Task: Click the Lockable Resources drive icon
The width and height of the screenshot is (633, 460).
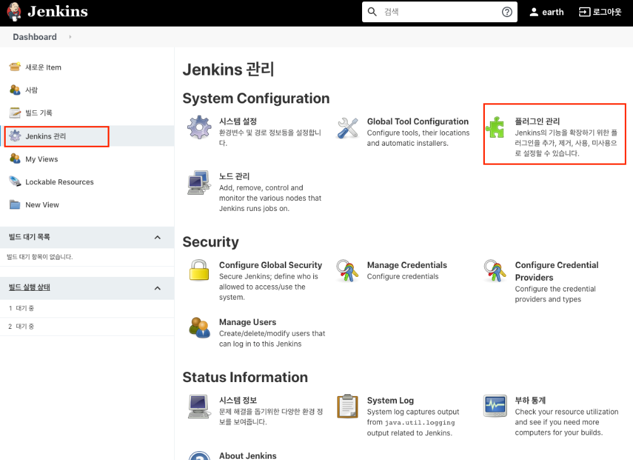Action: (x=15, y=181)
